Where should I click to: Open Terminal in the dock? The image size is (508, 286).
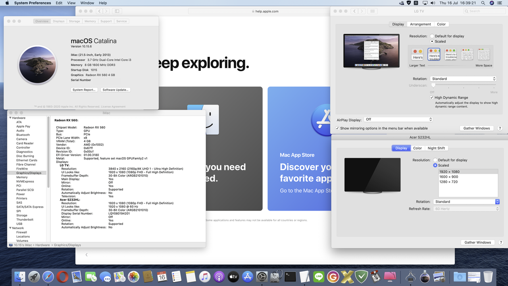(x=290, y=276)
